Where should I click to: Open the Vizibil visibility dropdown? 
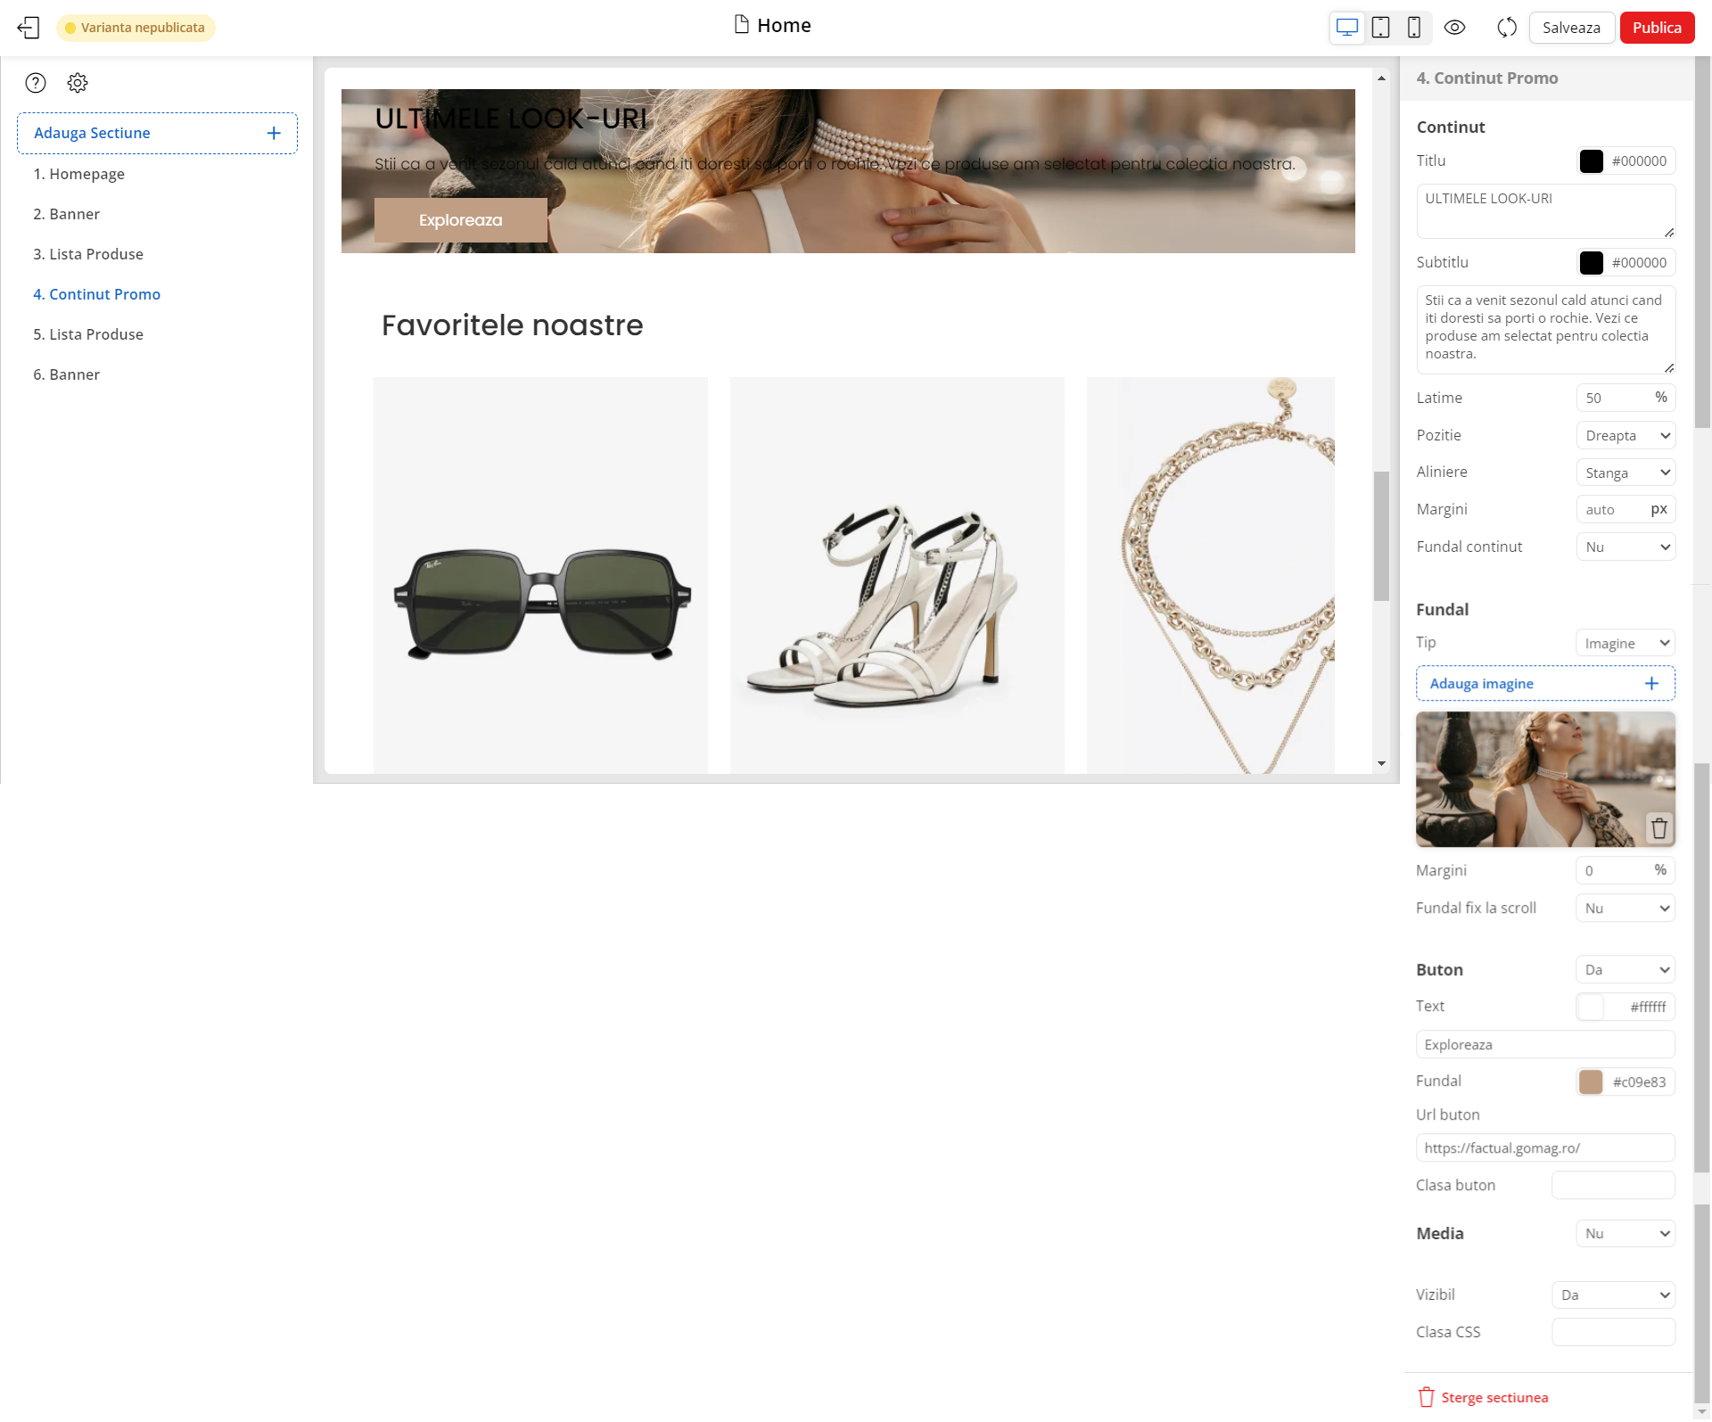point(1613,1295)
